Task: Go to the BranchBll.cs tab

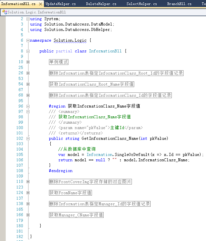Action: [179, 4]
